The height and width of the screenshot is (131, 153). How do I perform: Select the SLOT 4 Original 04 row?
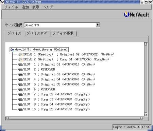[x=59, y=79]
